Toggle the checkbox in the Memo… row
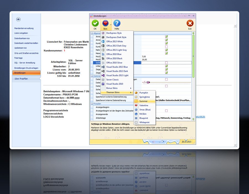Screen dimensions: 249x194 click(167, 53)
